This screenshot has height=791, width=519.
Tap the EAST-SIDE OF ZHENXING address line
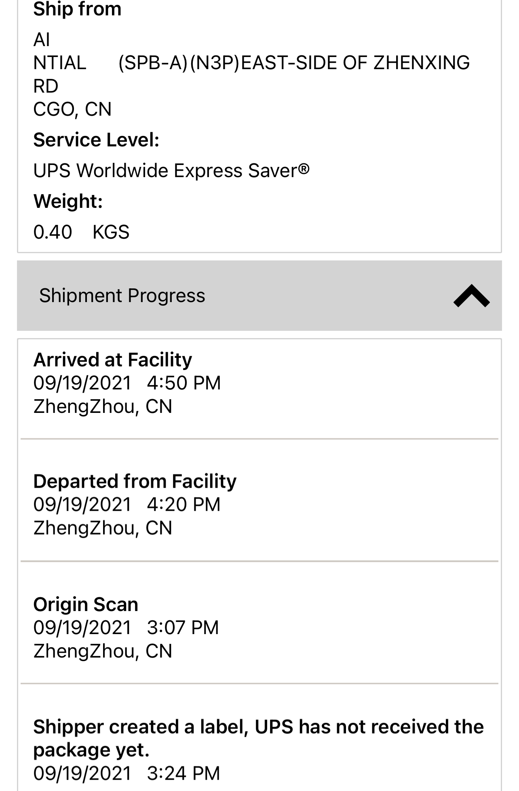click(294, 63)
